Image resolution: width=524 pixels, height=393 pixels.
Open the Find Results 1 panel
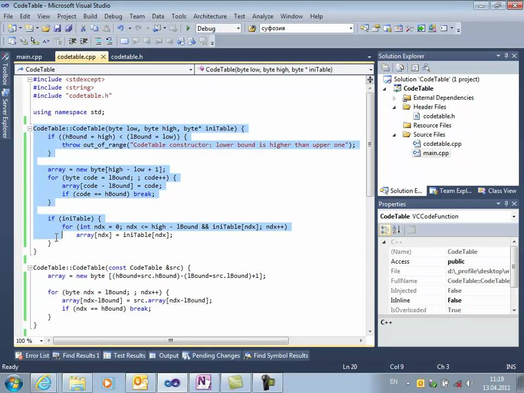[76, 355]
